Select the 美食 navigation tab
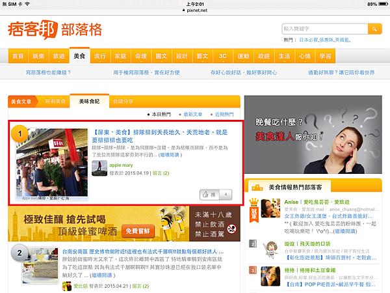390x293 pixels. 79,55
